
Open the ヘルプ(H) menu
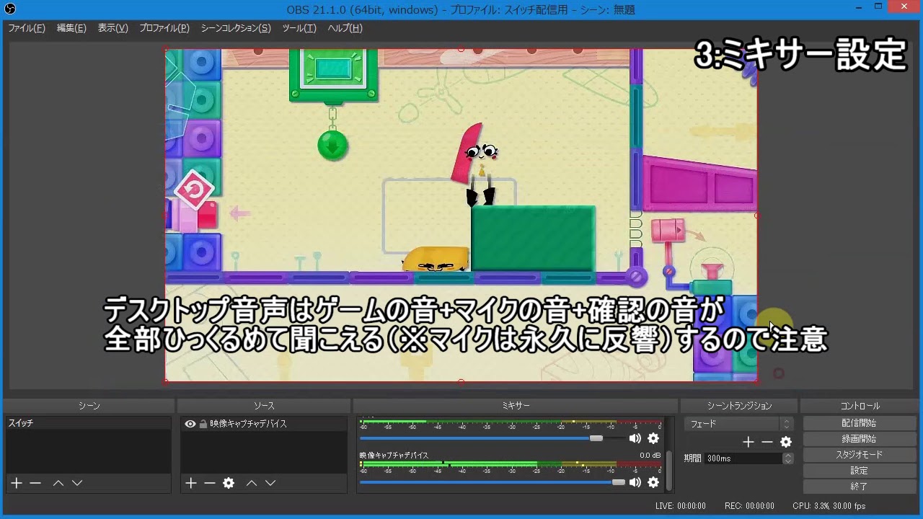pyautogui.click(x=345, y=28)
